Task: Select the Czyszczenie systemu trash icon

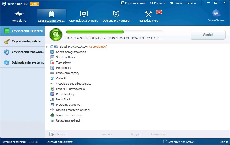Action: [x=52, y=14]
